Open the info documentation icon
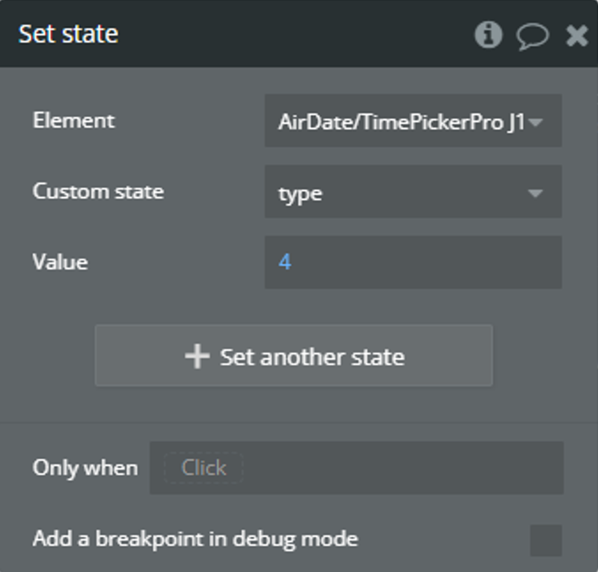The width and height of the screenshot is (598, 572). tap(488, 35)
